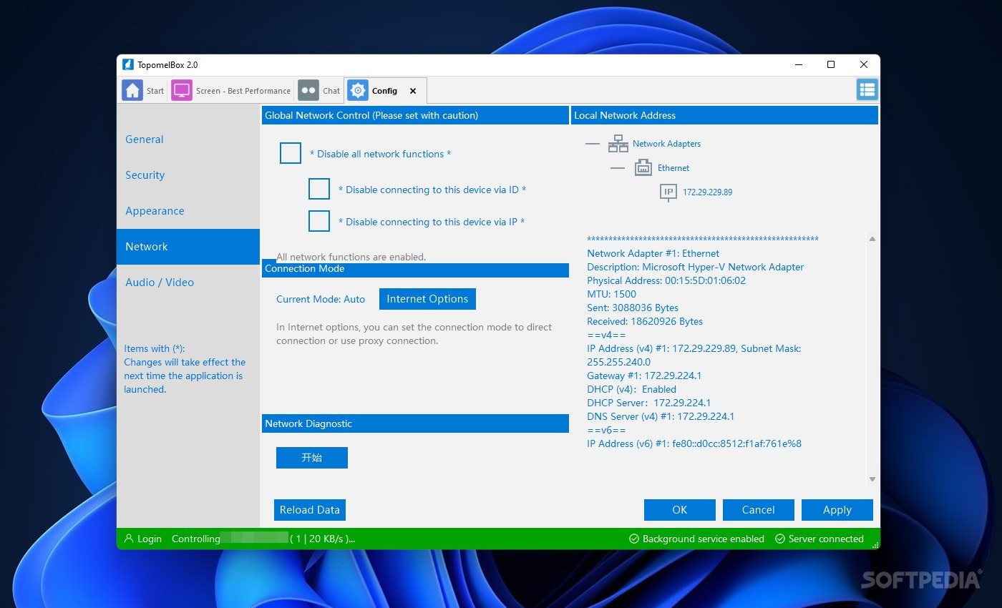Viewport: 1002px width, 608px height.
Task: Click Background service enabled status text
Action: [x=704, y=539]
